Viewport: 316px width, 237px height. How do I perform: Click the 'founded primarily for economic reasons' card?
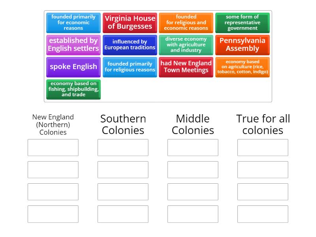coord(73,23)
